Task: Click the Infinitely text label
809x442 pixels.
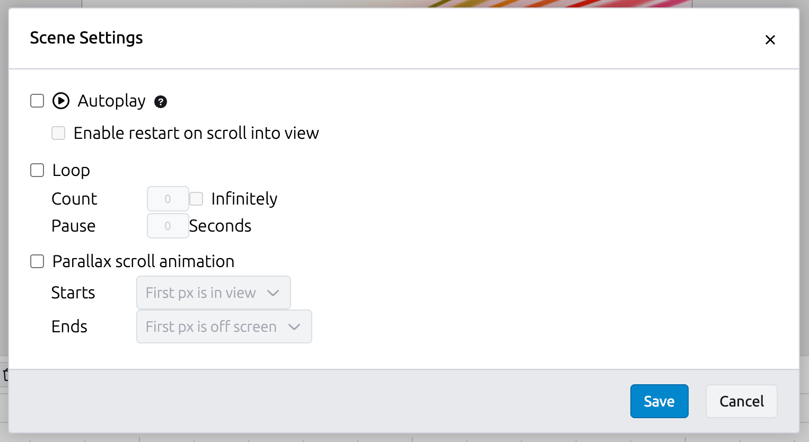Action: pos(244,199)
